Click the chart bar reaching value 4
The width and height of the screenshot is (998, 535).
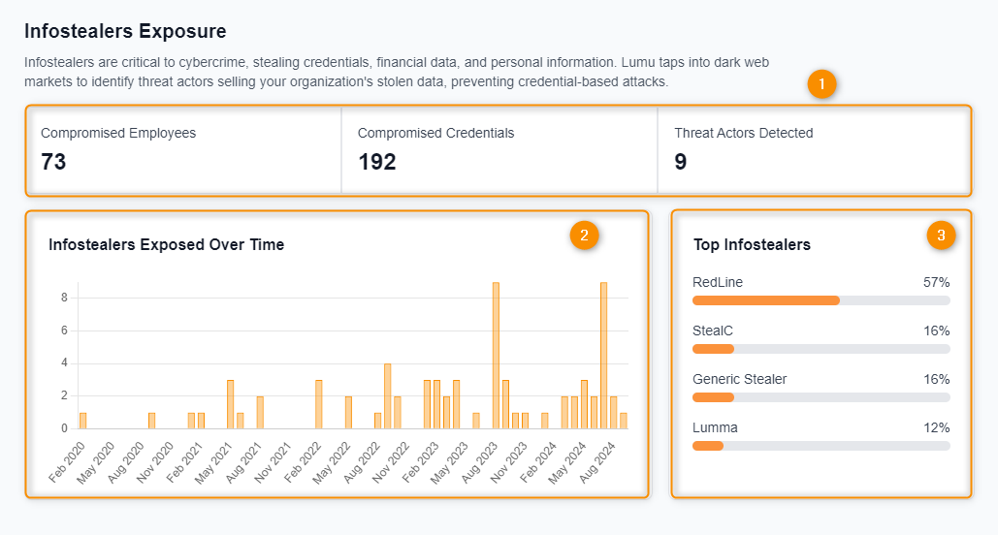click(387, 395)
